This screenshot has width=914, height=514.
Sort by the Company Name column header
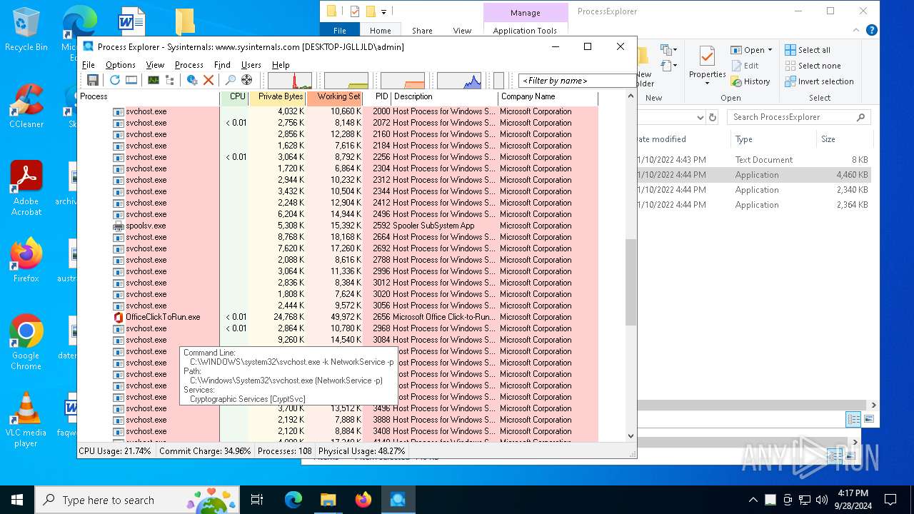[548, 97]
